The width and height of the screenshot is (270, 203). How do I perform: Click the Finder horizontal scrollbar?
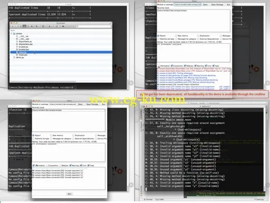pyautogui.click(x=43, y=82)
